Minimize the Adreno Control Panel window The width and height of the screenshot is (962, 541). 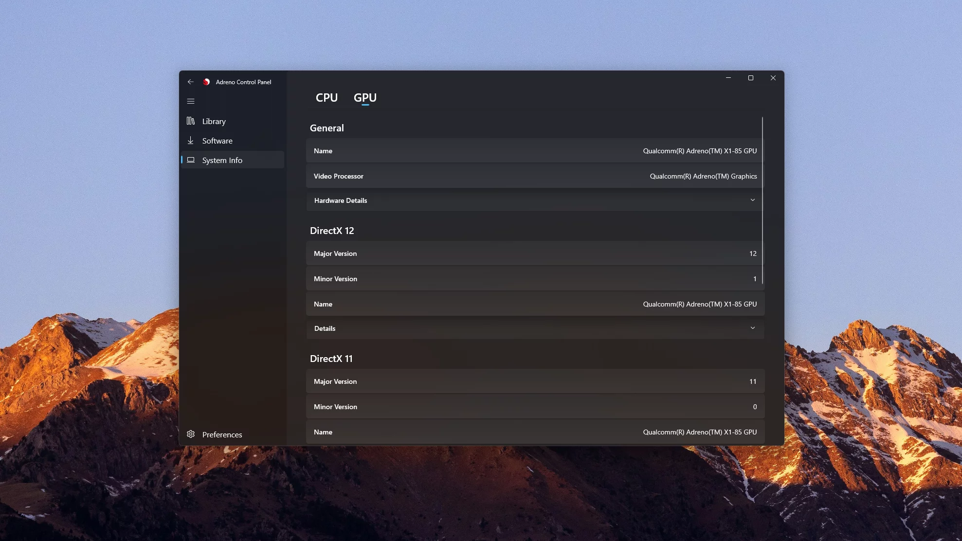tap(728, 78)
